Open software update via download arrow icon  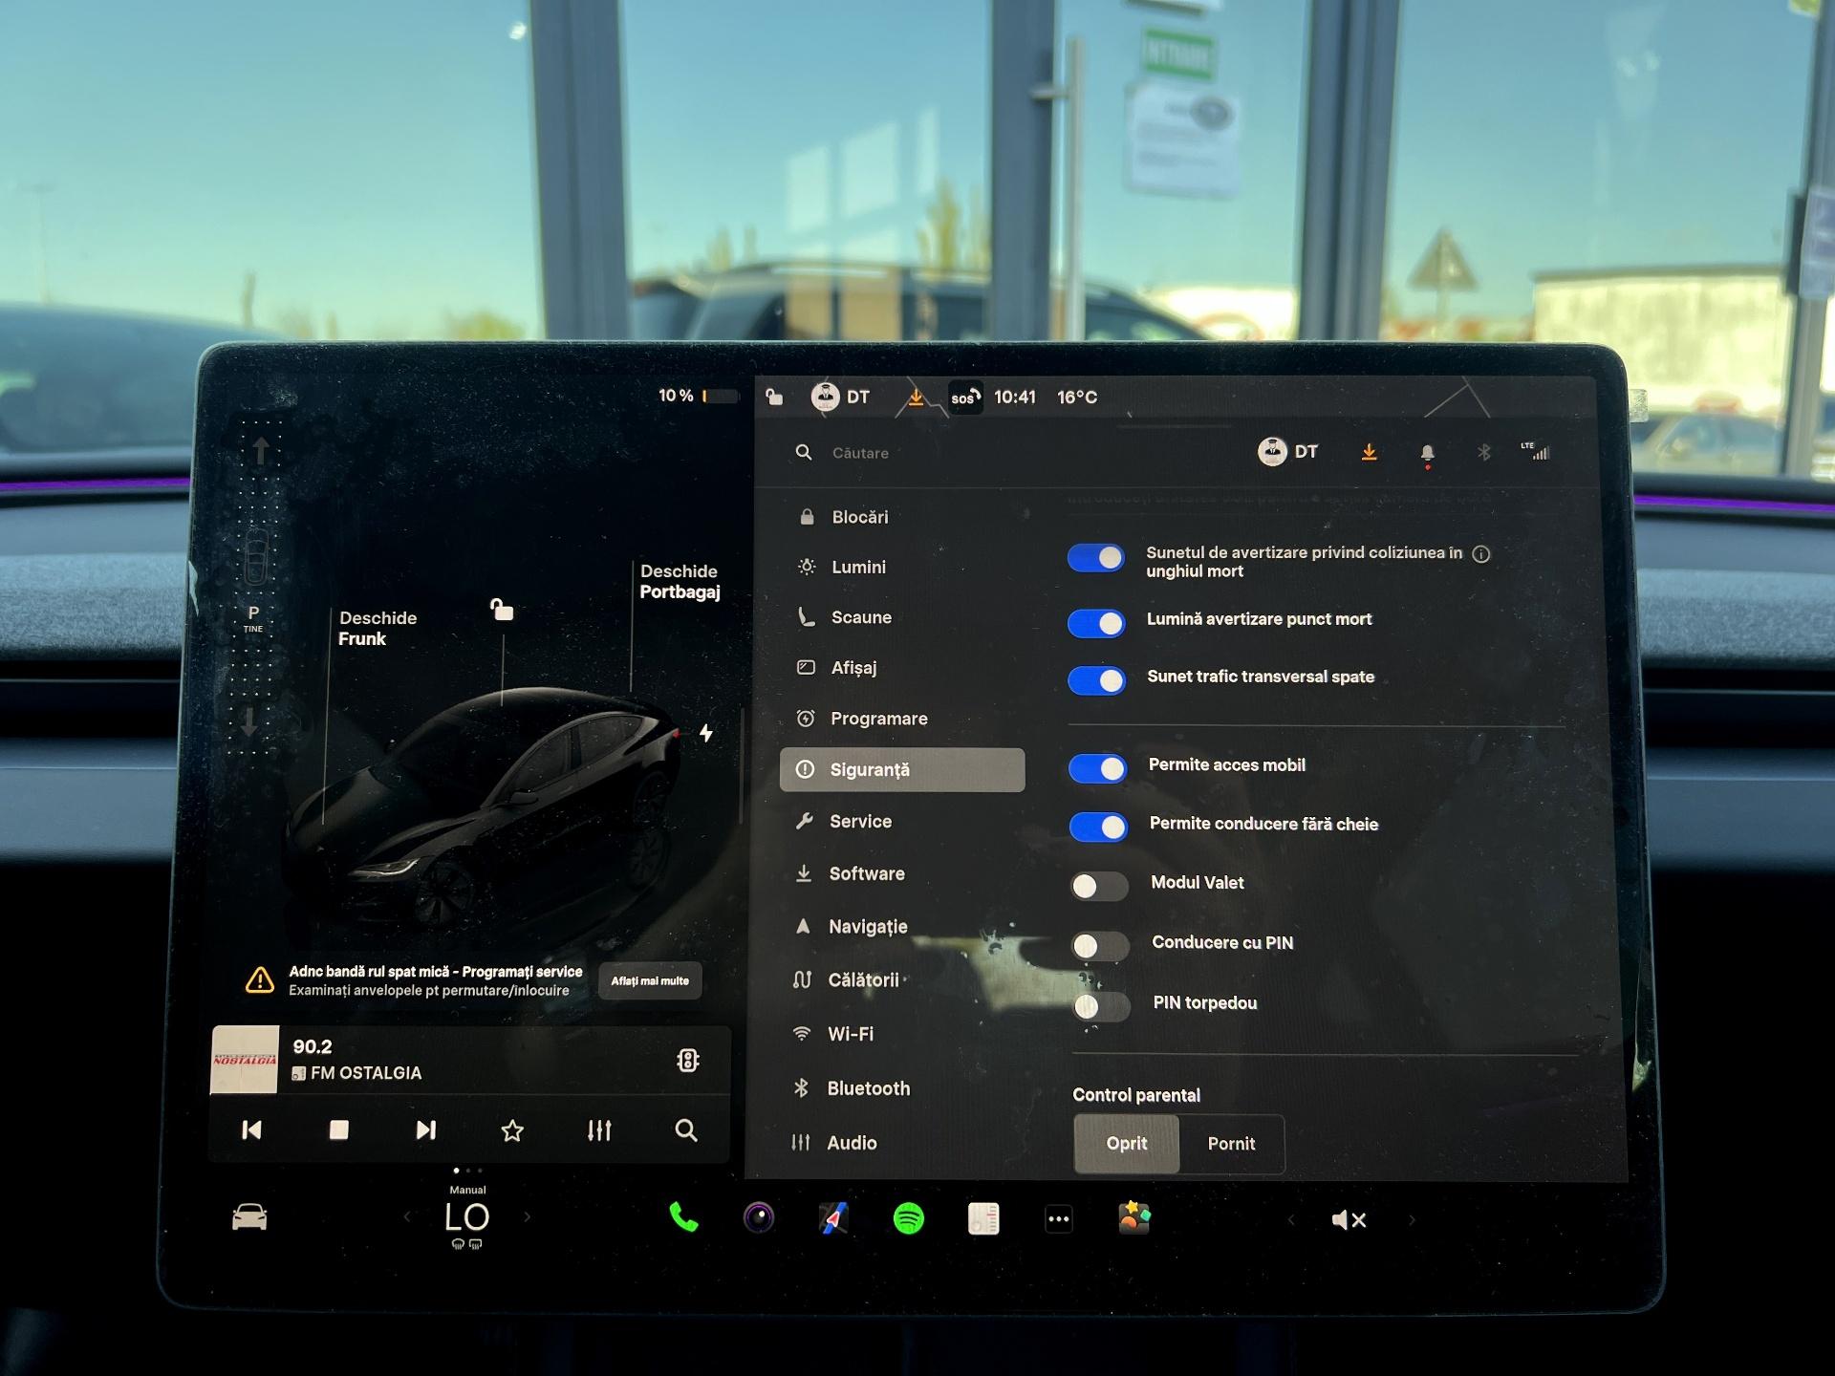1370,452
